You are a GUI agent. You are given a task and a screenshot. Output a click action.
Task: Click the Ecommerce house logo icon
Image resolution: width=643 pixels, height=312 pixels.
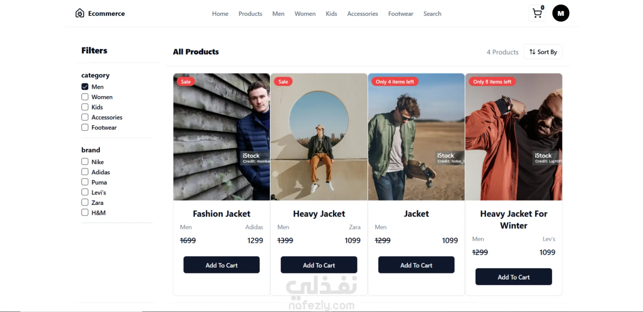80,13
